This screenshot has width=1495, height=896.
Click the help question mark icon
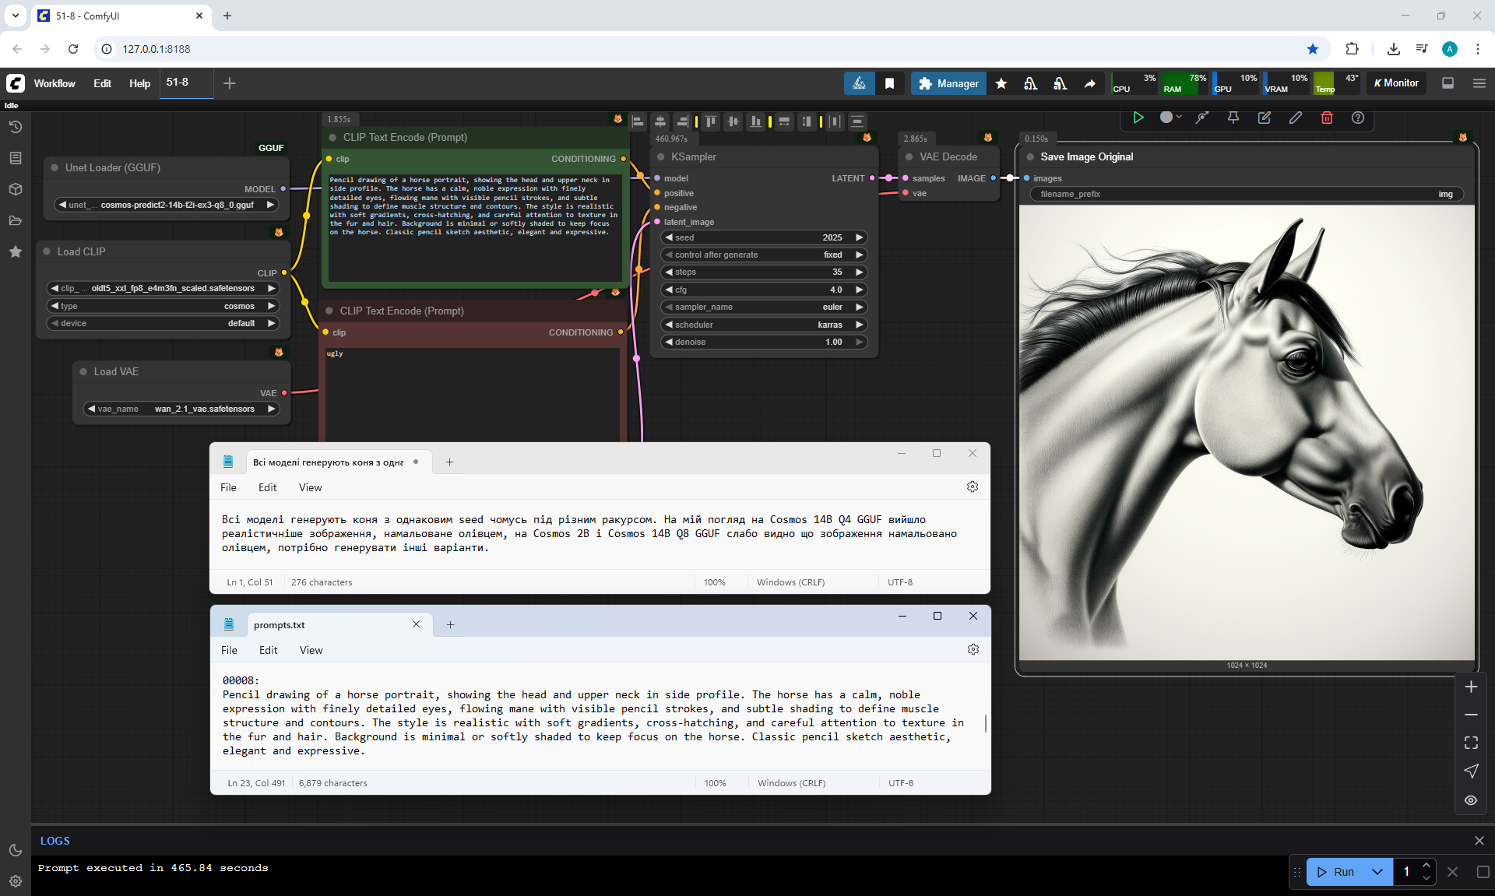pos(1357,118)
